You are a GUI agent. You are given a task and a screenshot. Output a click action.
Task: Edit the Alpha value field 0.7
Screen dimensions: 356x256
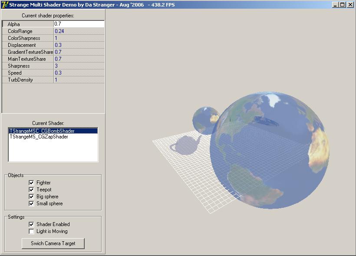tap(79, 24)
